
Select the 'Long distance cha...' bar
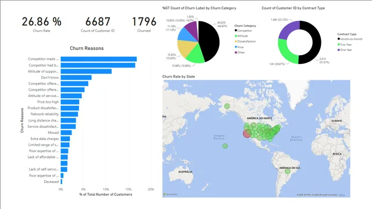coord(69,120)
